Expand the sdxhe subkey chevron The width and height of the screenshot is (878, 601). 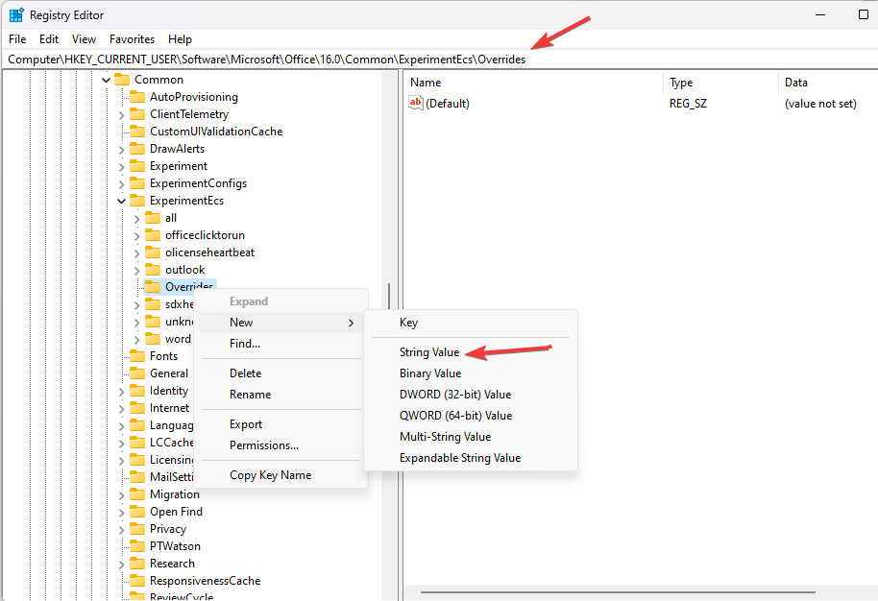pos(137,303)
